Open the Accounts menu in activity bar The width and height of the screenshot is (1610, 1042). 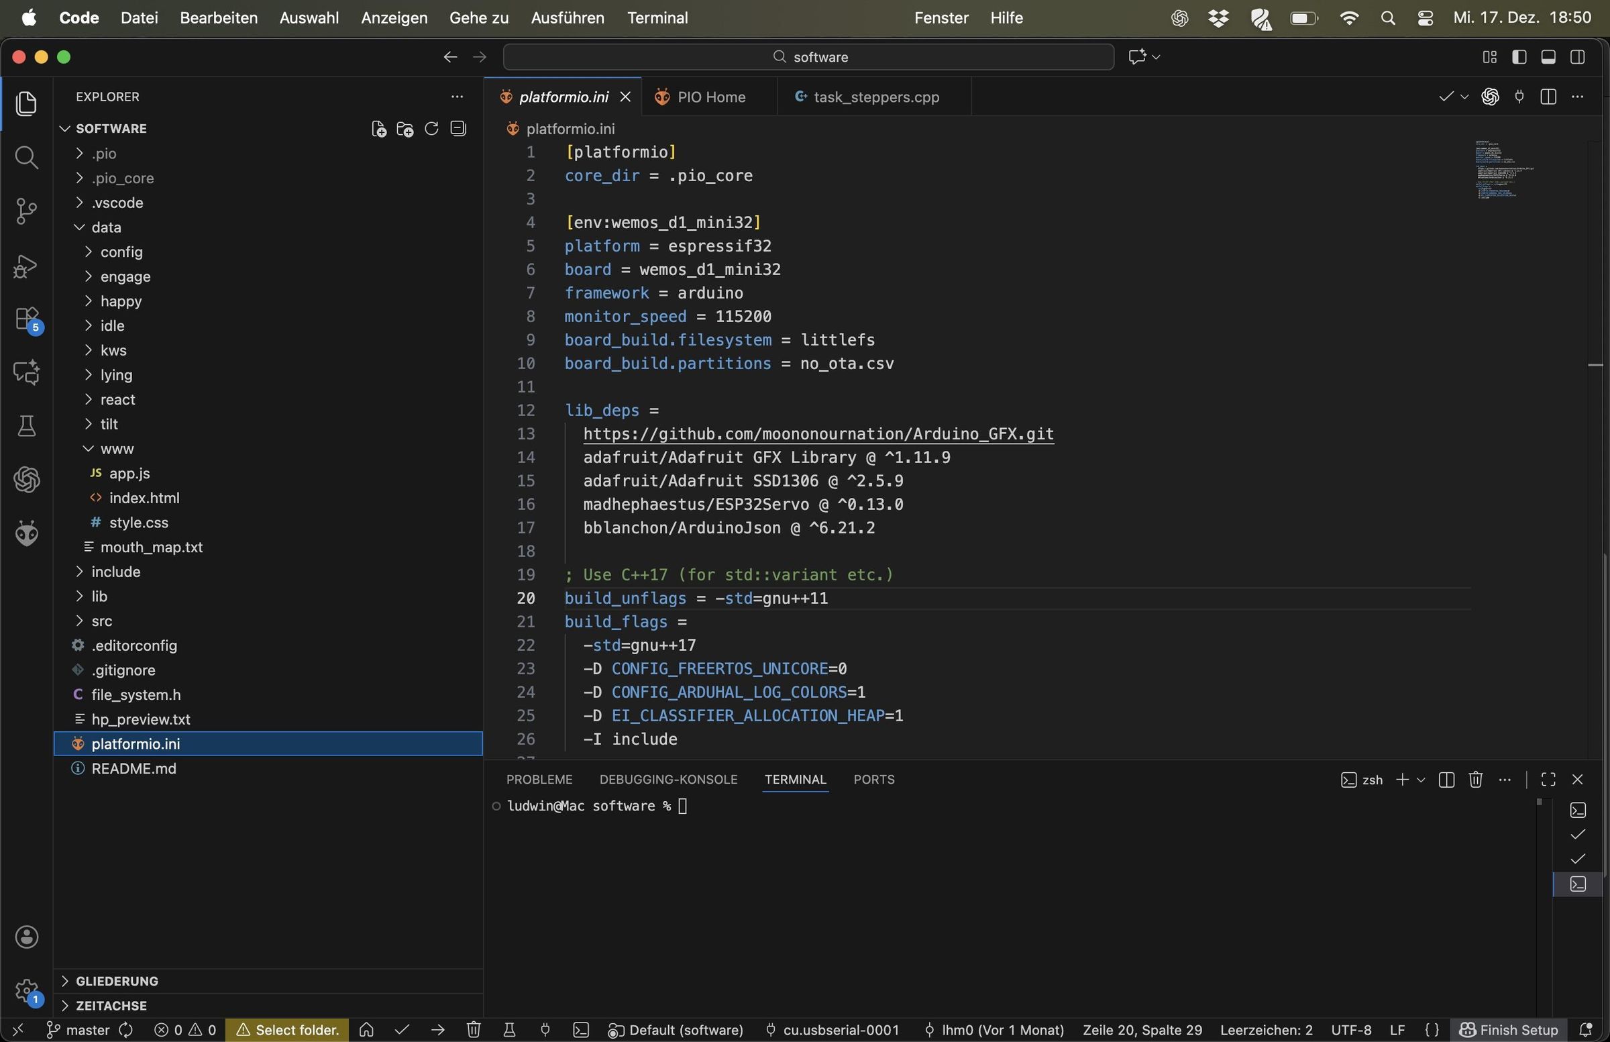click(26, 937)
